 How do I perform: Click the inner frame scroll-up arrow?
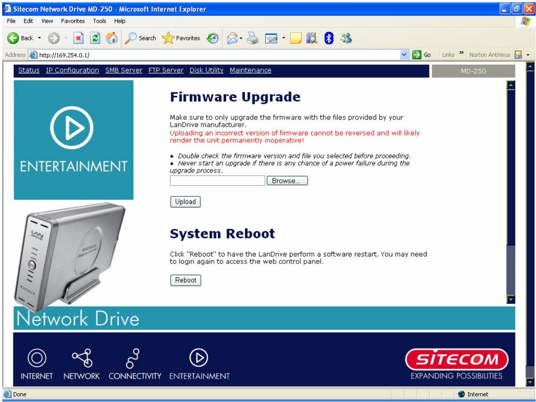pos(511,85)
